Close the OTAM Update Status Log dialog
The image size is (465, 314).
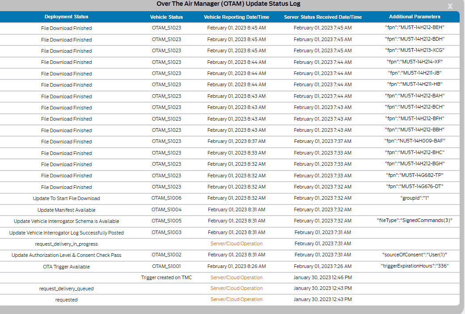pyautogui.click(x=450, y=6)
